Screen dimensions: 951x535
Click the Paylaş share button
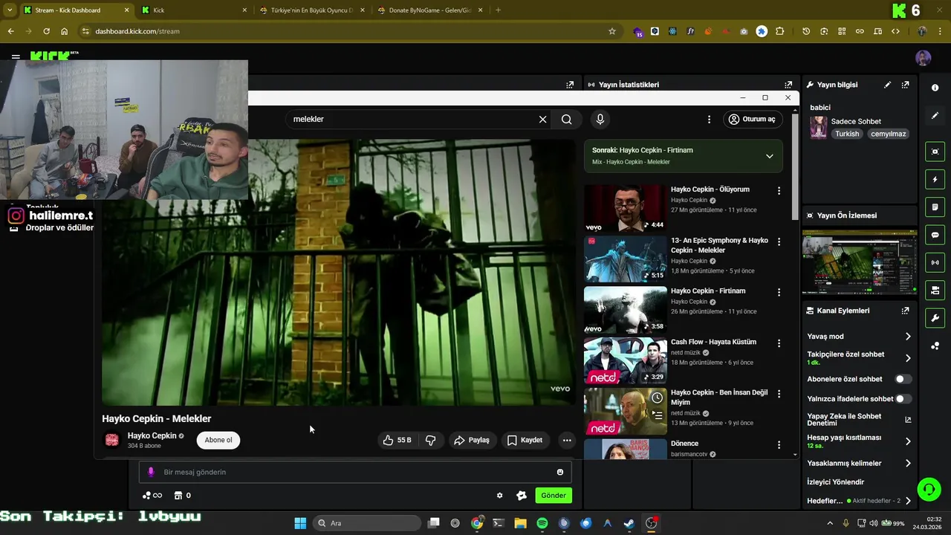pyautogui.click(x=472, y=440)
